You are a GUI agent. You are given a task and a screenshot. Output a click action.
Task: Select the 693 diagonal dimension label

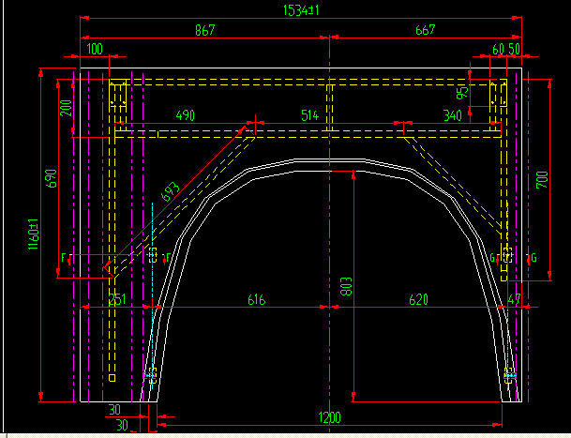[171, 192]
